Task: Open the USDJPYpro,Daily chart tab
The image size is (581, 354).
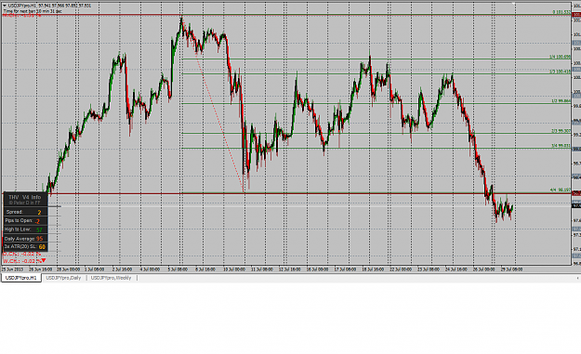Action: coord(63,278)
